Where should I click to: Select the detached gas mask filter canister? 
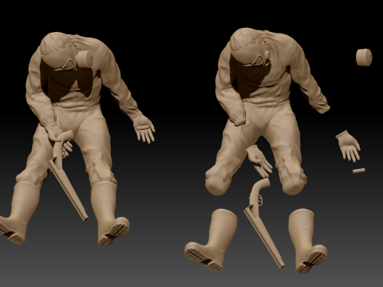coord(364,57)
